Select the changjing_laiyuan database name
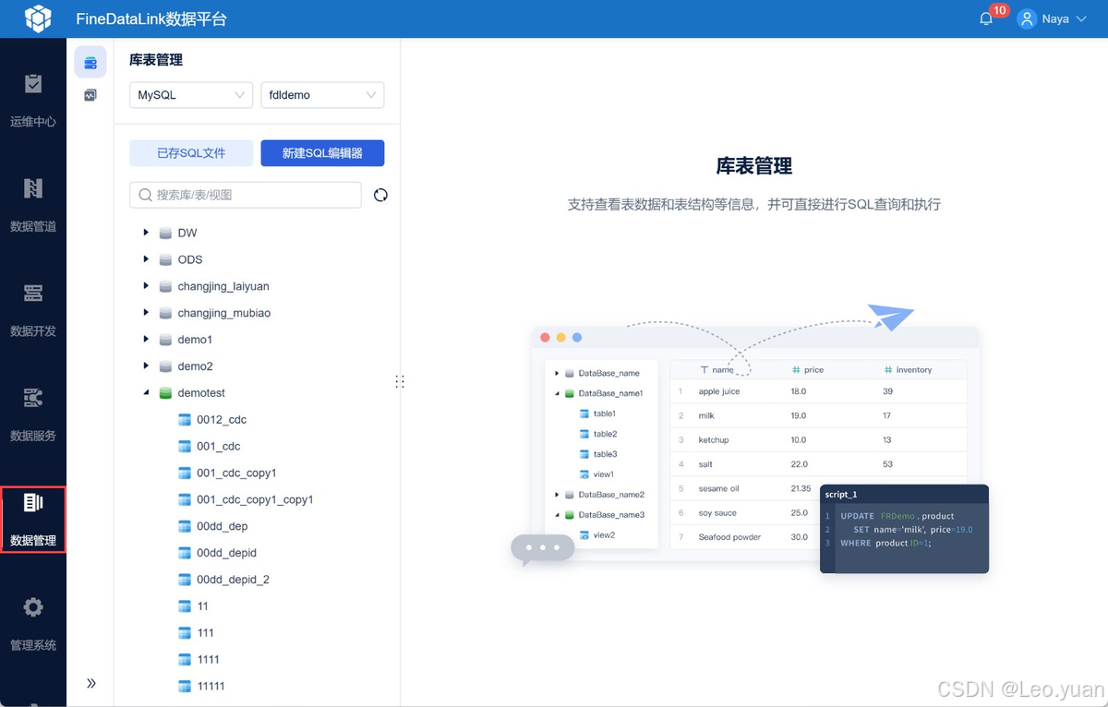1108x707 pixels. point(223,286)
